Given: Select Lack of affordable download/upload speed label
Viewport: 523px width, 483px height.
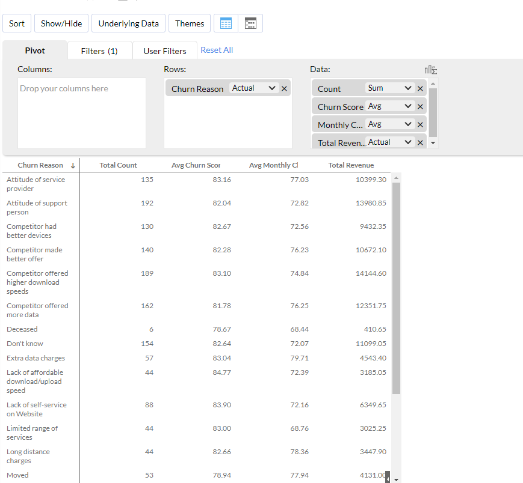Looking at the screenshot, I should (x=35, y=381).
